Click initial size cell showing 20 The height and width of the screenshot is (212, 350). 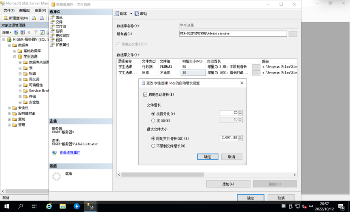click(193, 73)
